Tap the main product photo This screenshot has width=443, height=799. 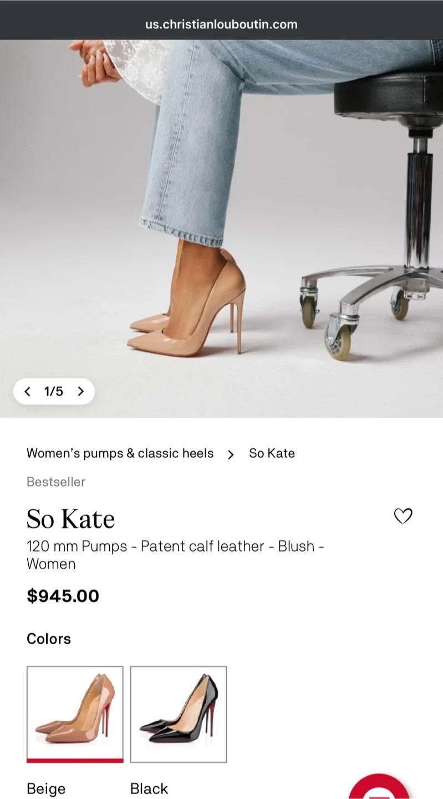point(222,222)
